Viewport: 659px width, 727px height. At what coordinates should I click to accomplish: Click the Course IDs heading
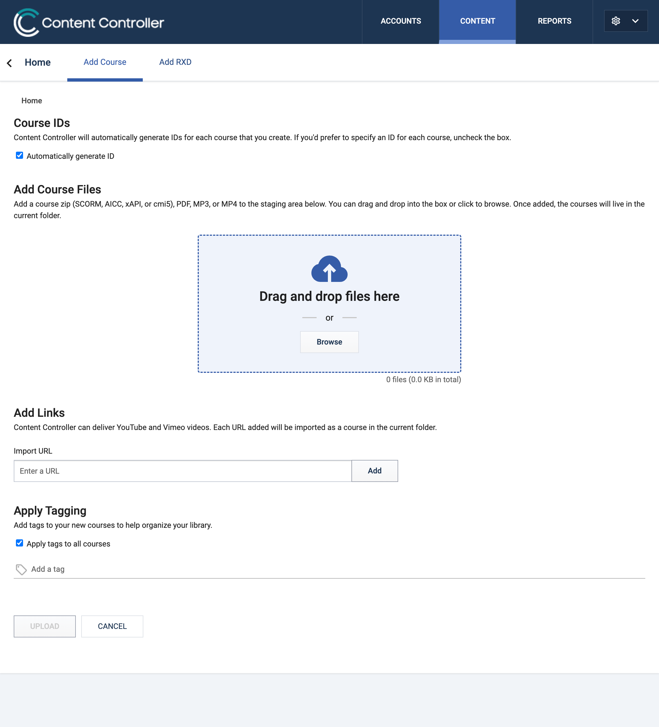click(x=42, y=123)
